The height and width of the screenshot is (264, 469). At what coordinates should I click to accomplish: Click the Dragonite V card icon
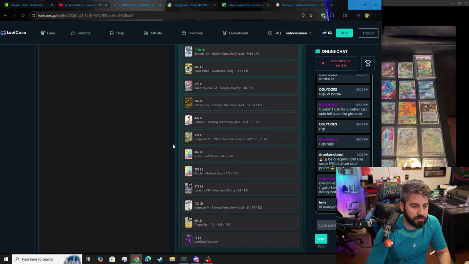[188, 137]
